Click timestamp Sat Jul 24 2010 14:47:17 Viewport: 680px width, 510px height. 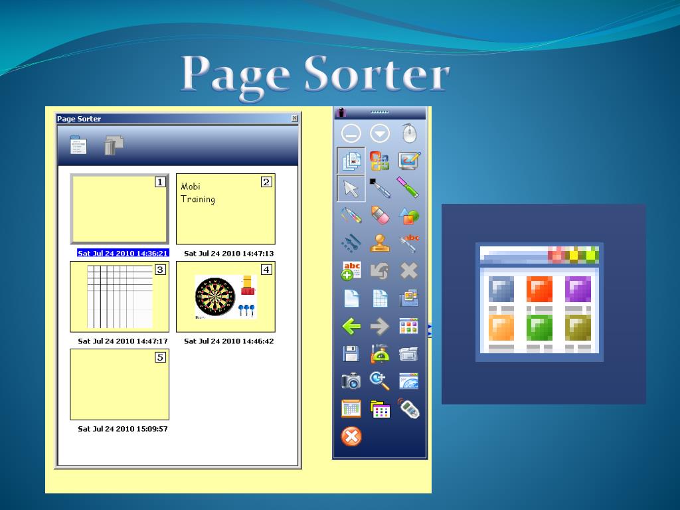tap(123, 341)
